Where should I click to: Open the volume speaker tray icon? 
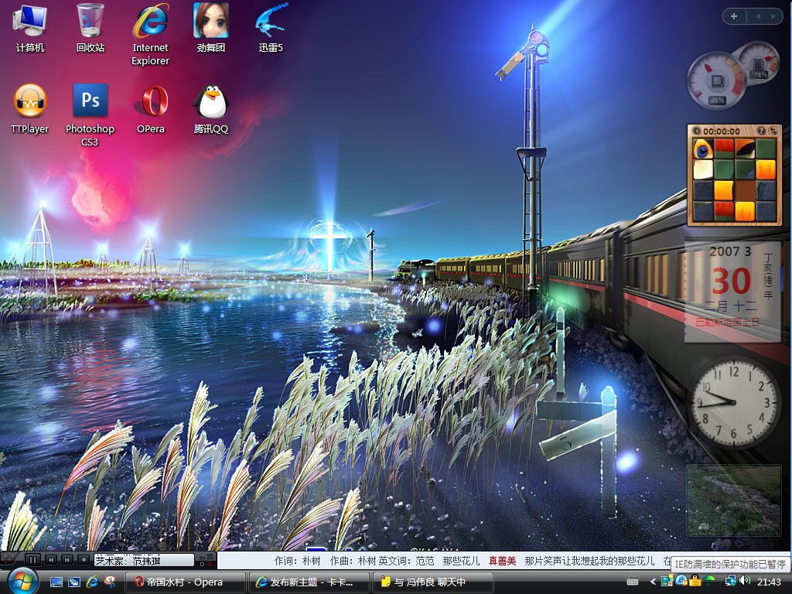pos(745,580)
